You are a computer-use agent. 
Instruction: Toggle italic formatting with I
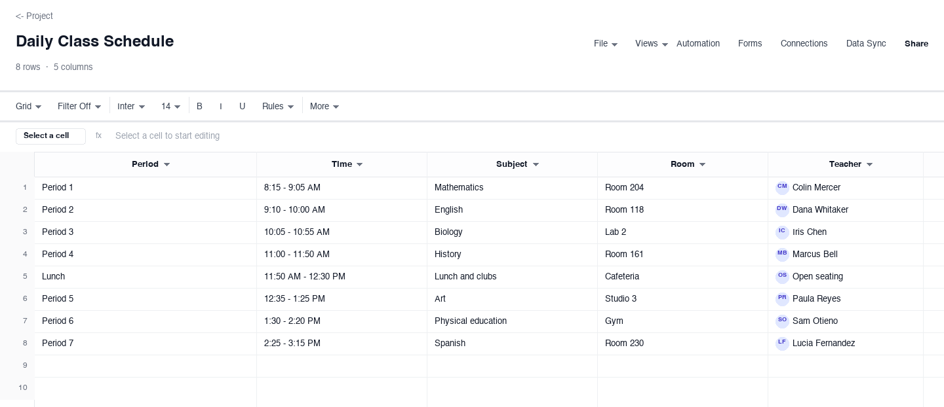[x=221, y=106]
